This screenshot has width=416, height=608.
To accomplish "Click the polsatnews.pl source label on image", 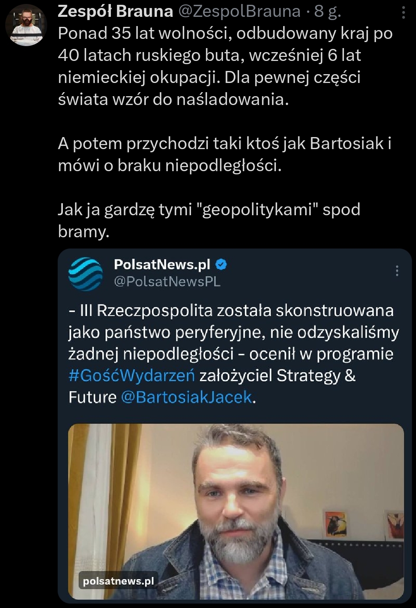I will (118, 581).
